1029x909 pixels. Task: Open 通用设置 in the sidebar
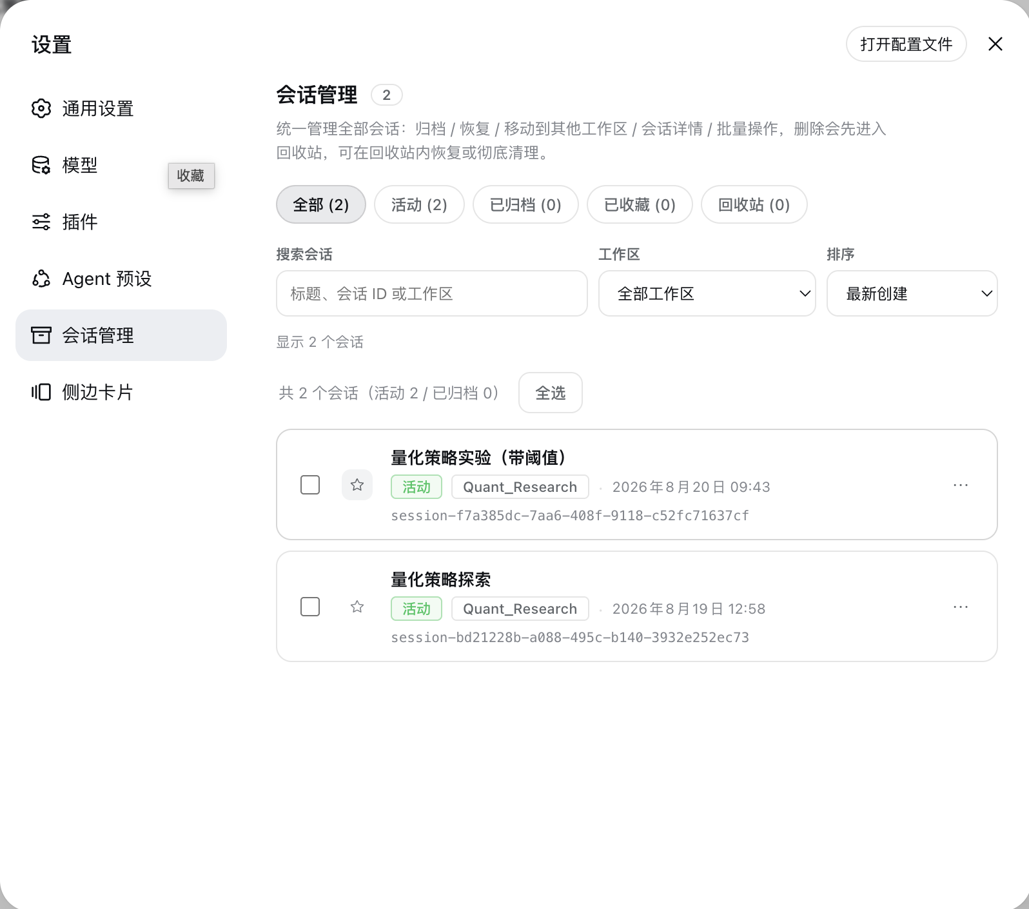tap(121, 108)
